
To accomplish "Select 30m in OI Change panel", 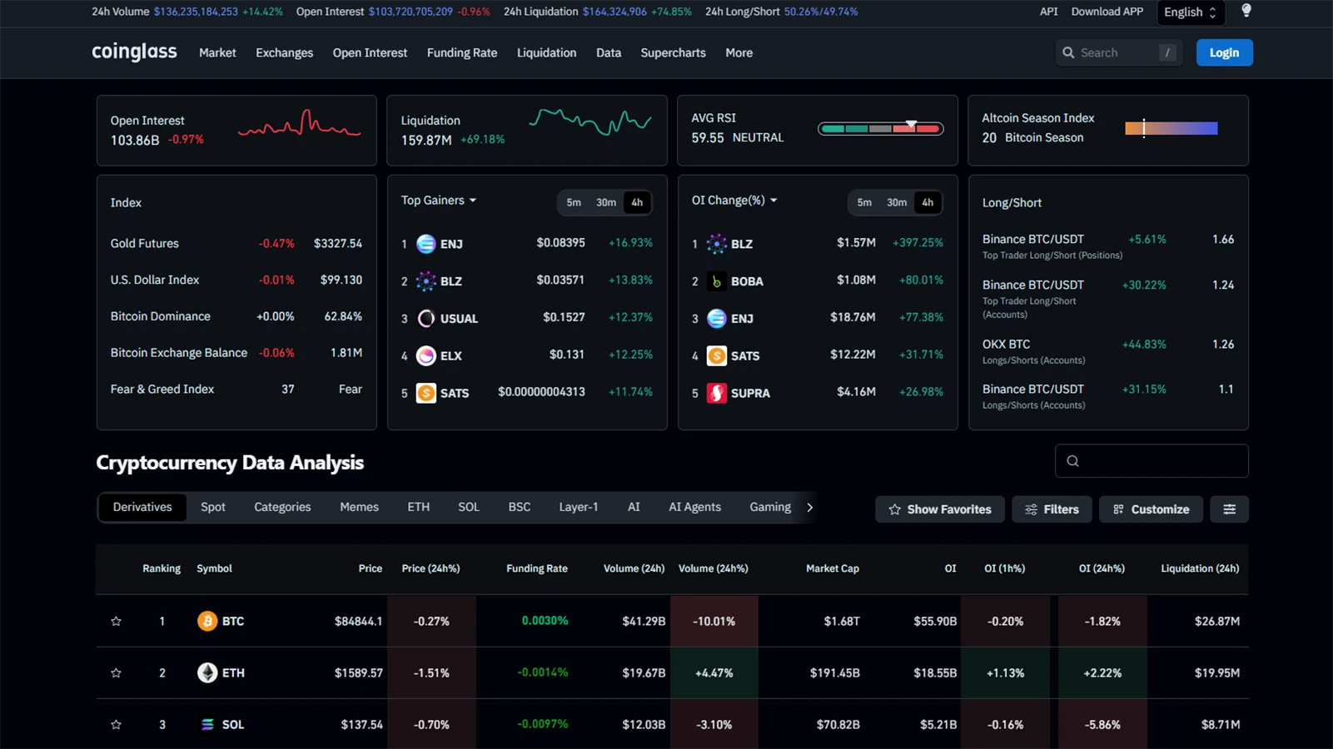I will [x=897, y=202].
